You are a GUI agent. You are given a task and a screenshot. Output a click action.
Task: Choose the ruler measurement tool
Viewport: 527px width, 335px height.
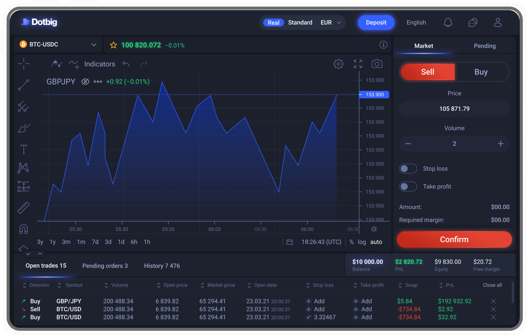[x=23, y=207]
